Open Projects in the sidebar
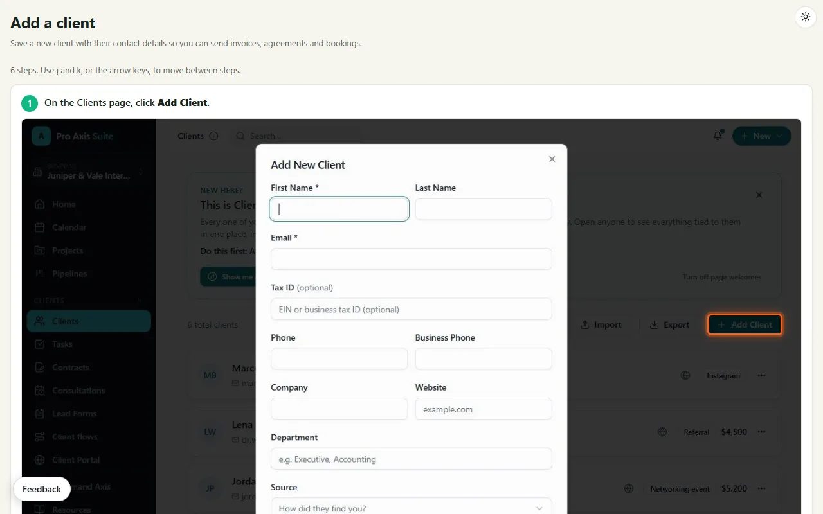This screenshot has width=823, height=514. [x=89, y=251]
